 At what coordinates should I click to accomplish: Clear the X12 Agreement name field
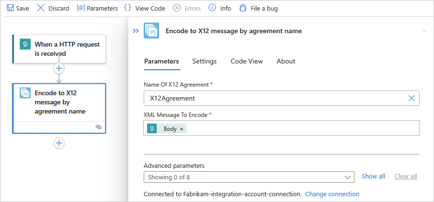click(411, 98)
